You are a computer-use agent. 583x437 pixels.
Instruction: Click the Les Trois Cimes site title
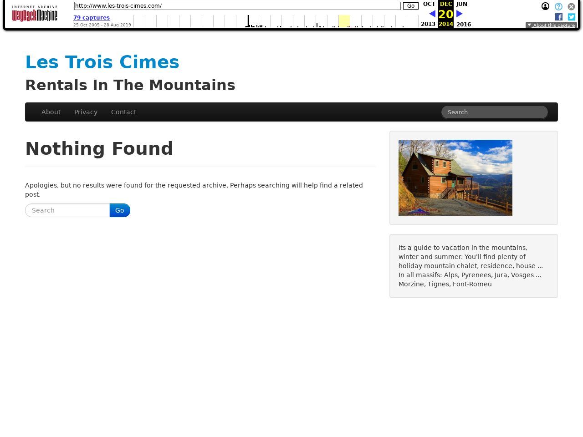tap(102, 62)
